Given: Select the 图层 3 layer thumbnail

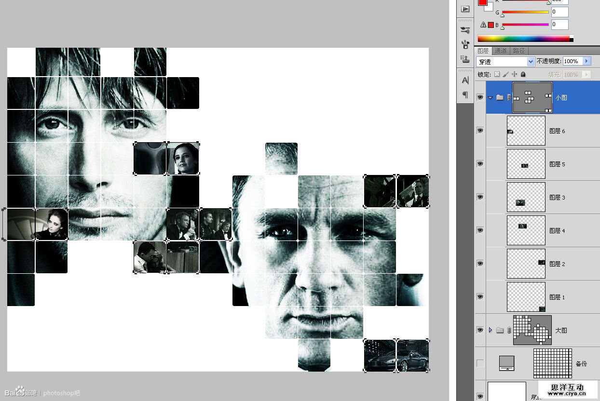Looking at the screenshot, I should [x=526, y=197].
